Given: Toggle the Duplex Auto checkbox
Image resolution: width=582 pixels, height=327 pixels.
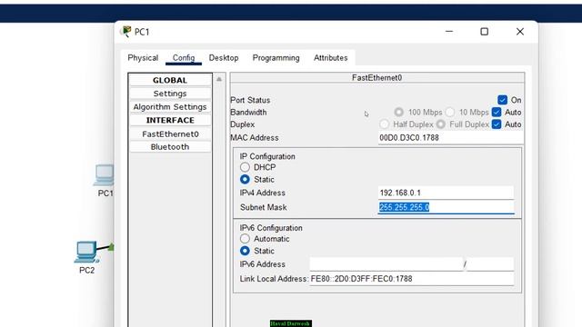Looking at the screenshot, I should 497,124.
